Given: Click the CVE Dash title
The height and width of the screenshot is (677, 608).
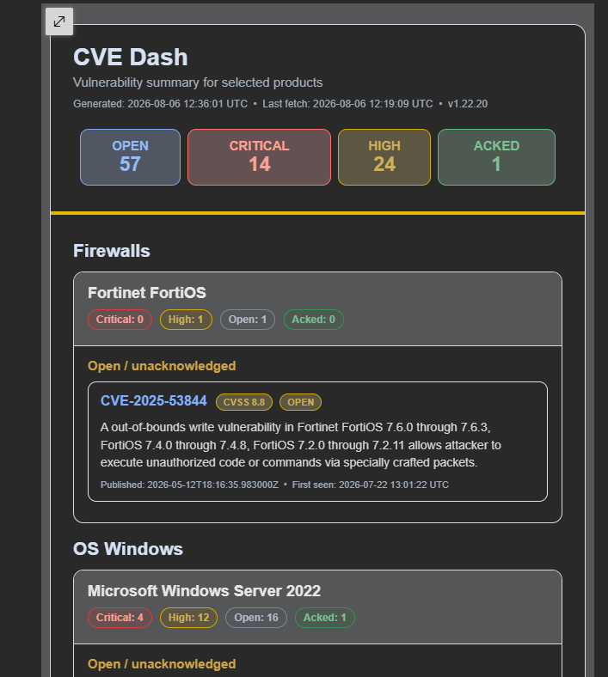Looking at the screenshot, I should [131, 57].
